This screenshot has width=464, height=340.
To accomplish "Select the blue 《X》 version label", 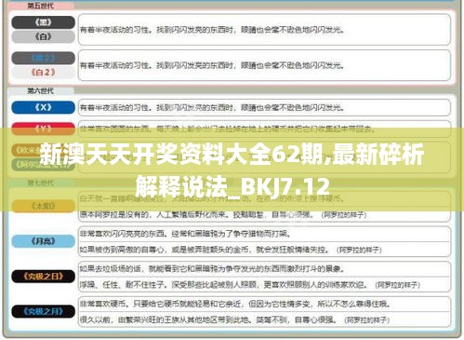I will click(x=44, y=107).
